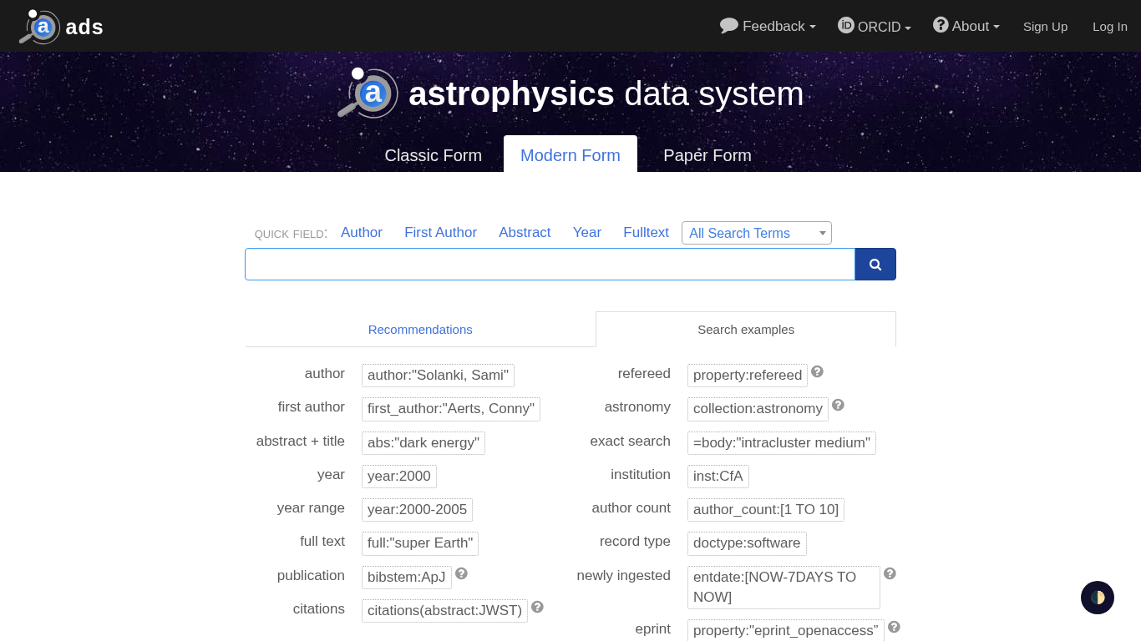The width and height of the screenshot is (1141, 641).
Task: Click the magnifying glass search button
Action: pyautogui.click(x=875, y=265)
